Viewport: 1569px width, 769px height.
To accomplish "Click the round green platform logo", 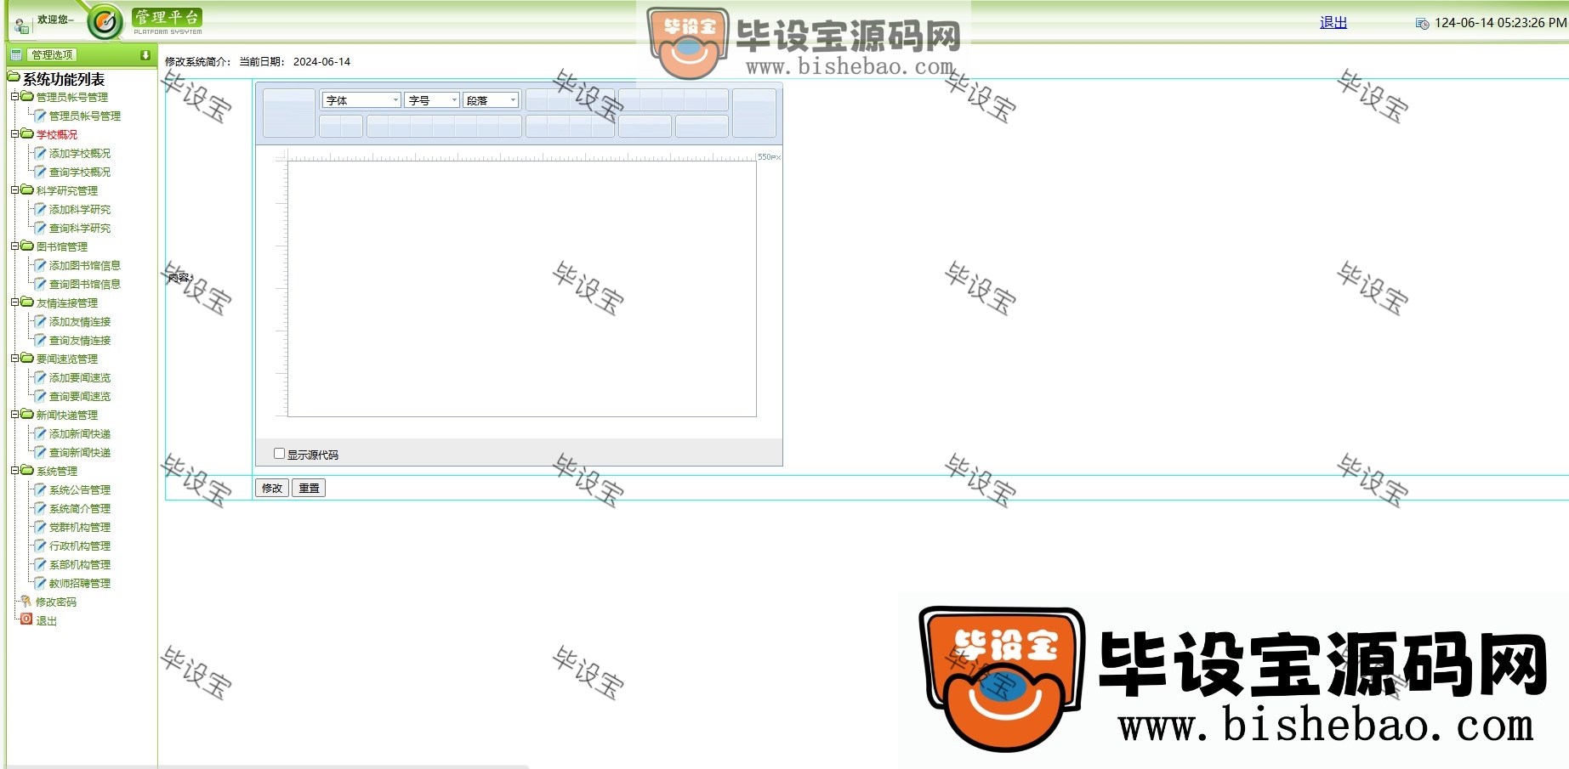I will tap(105, 22).
